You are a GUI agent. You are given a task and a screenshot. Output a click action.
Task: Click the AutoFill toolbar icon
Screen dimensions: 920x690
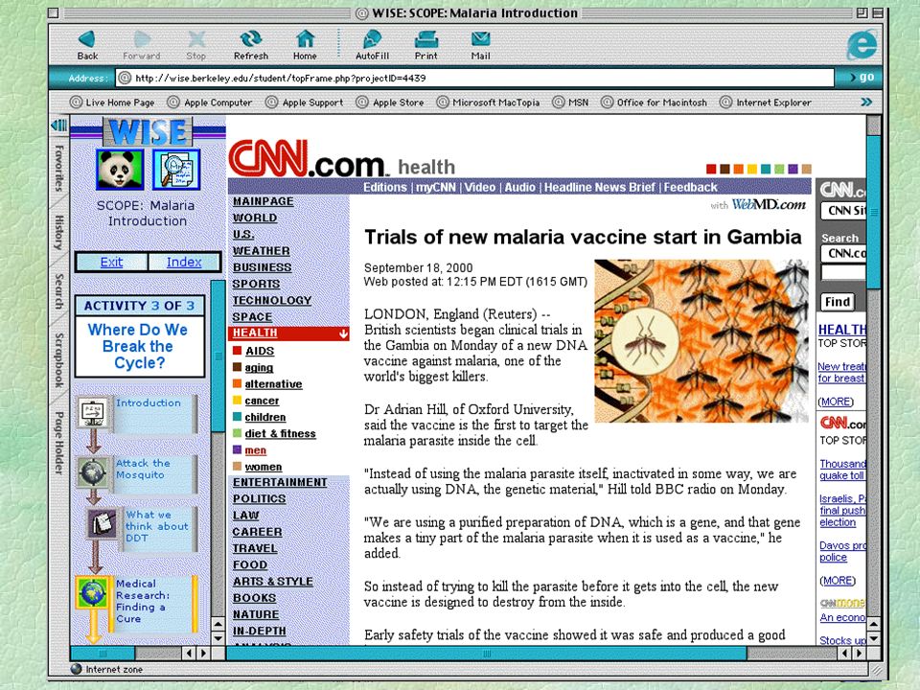point(372,39)
